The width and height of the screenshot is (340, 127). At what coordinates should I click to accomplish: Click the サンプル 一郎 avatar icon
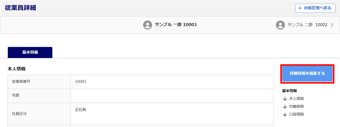tap(147, 25)
